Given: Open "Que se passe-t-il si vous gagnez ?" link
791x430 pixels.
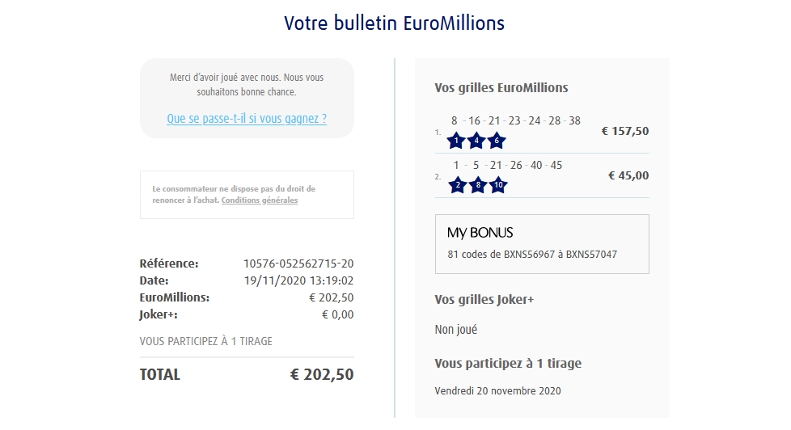Looking at the screenshot, I should [x=247, y=118].
